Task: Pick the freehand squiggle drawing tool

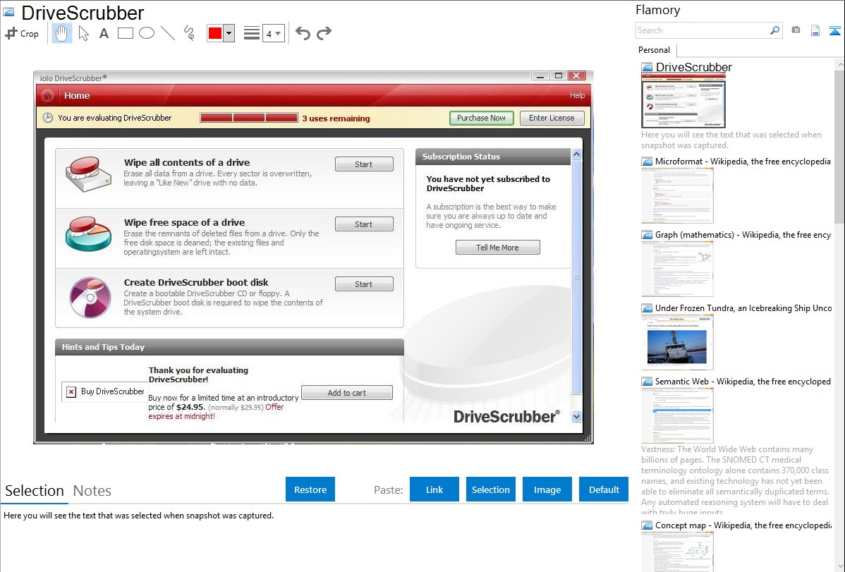Action: (189, 33)
